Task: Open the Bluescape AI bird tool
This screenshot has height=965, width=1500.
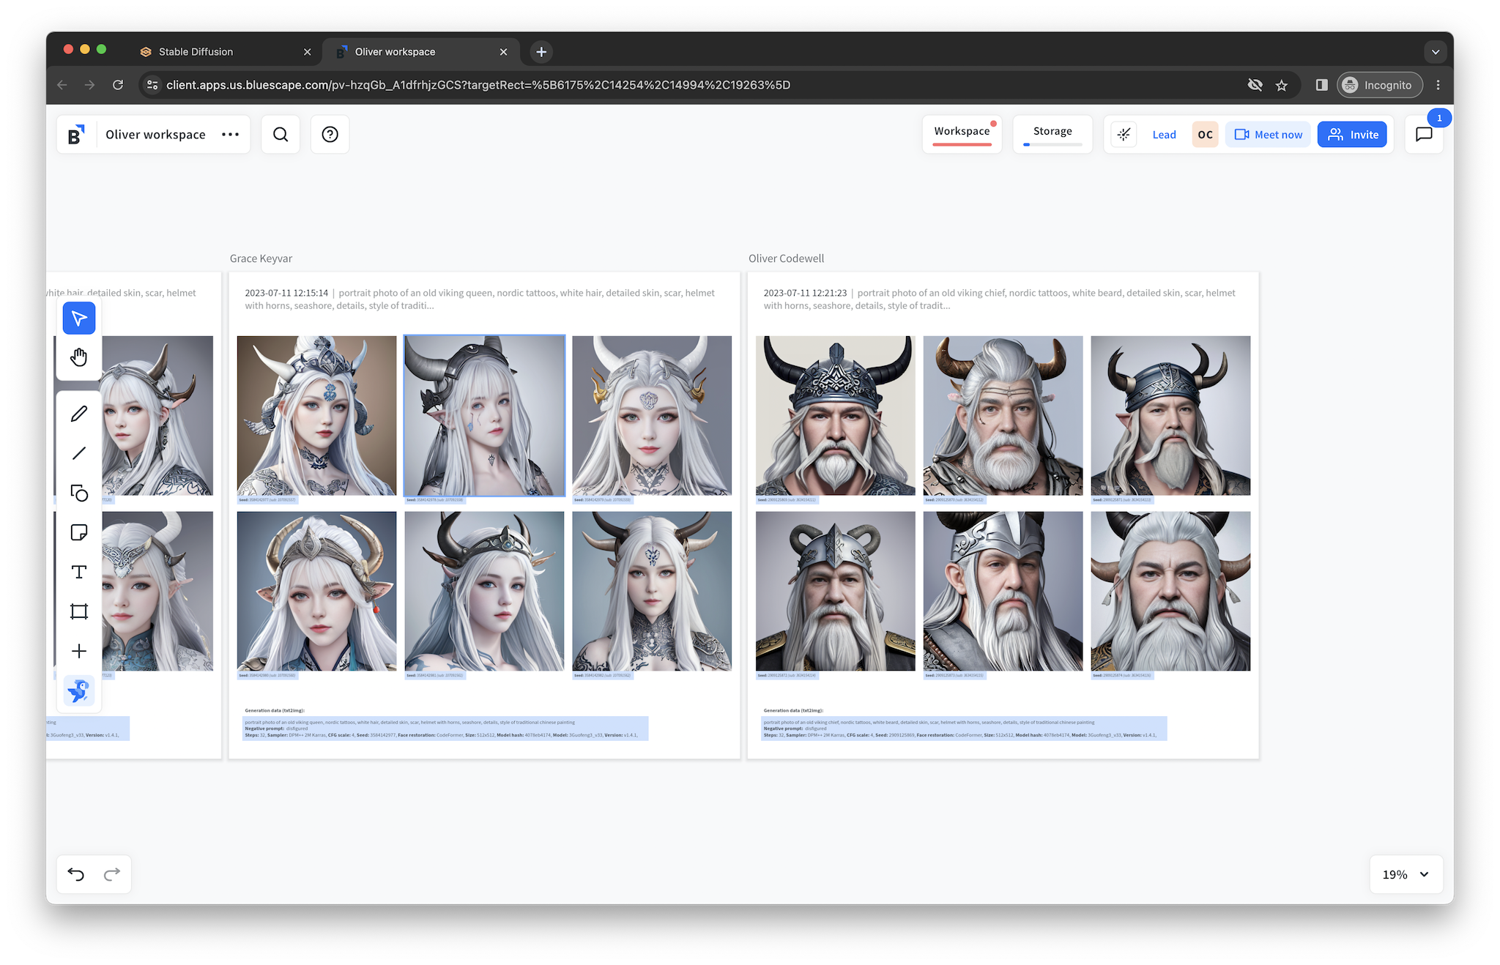Action: (x=79, y=690)
